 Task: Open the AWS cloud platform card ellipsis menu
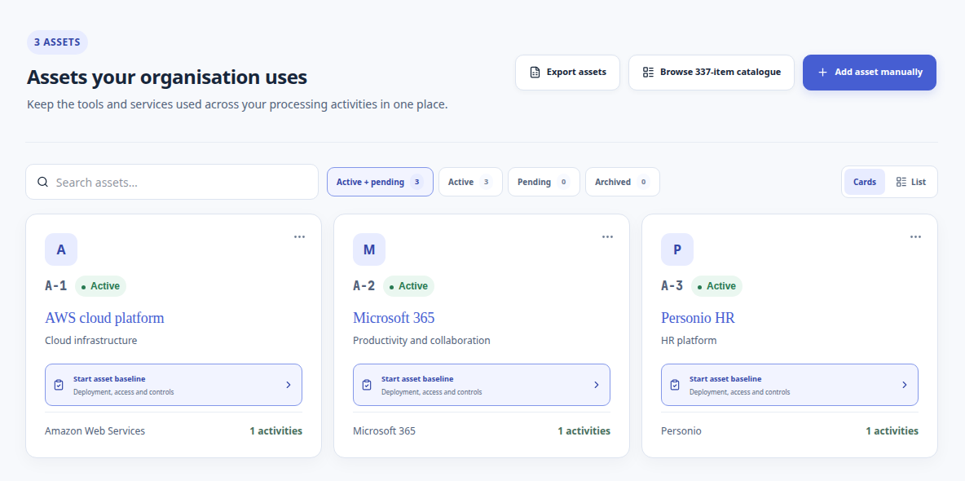(x=299, y=236)
